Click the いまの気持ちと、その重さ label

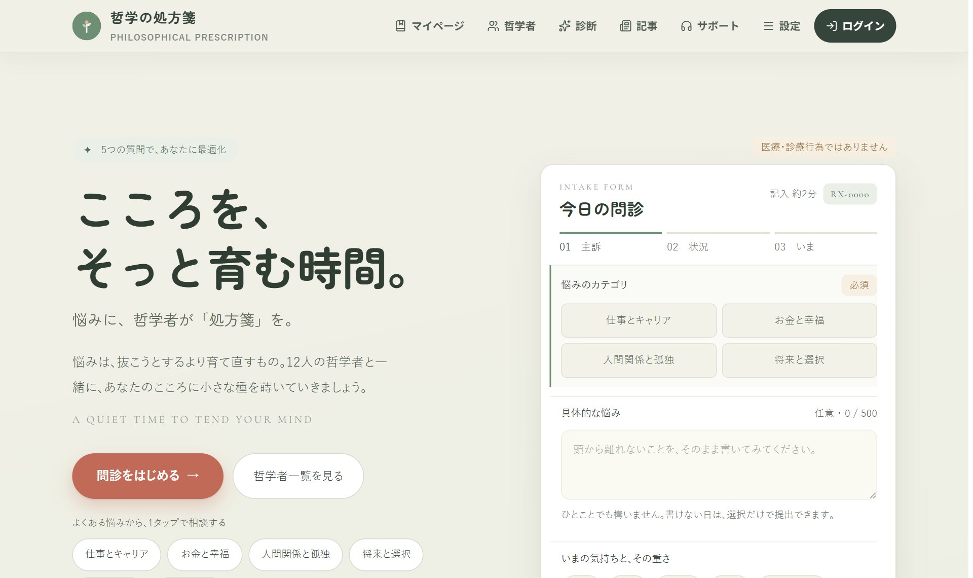point(616,559)
